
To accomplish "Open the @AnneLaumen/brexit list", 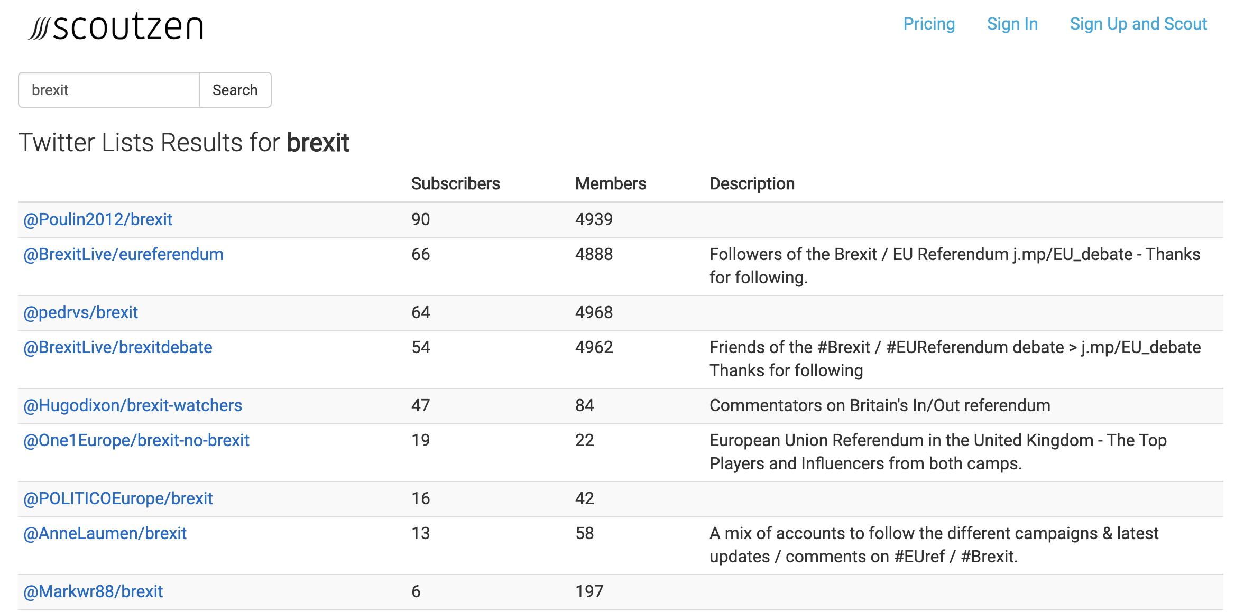I will coord(105,533).
